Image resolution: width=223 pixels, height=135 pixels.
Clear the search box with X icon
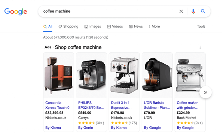coord(181,11)
